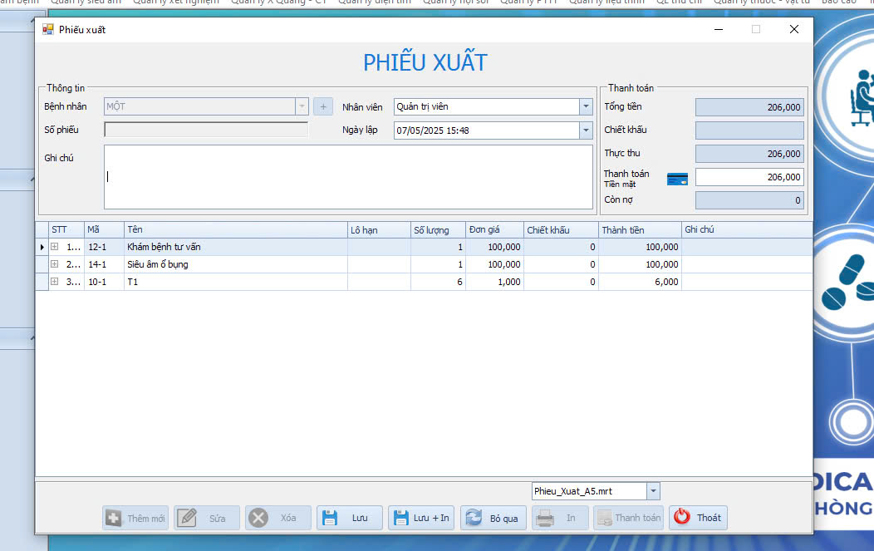Click the row selector arrow of first row
Screen dimensions: 874x551
[42, 247]
